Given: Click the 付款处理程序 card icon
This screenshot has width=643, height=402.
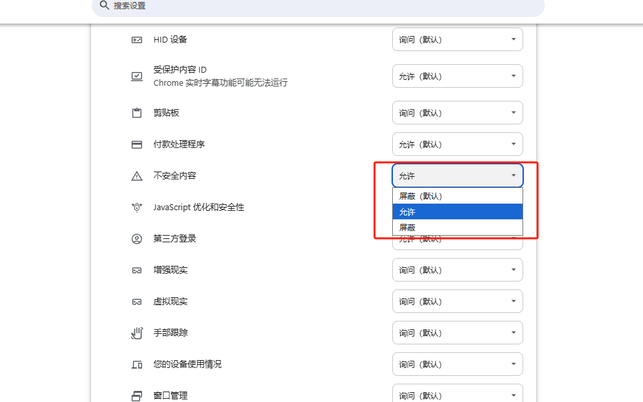Looking at the screenshot, I should pos(136,143).
